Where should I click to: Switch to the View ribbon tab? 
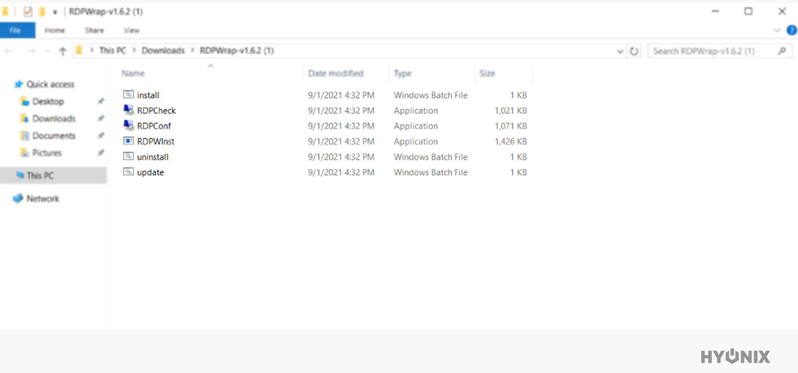(132, 30)
